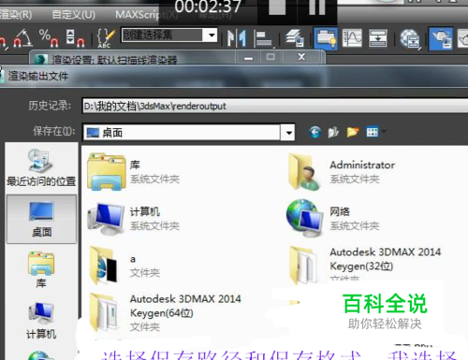
Task: Toggle the Spinner Snap tool
Action: pyautogui.click(x=76, y=38)
